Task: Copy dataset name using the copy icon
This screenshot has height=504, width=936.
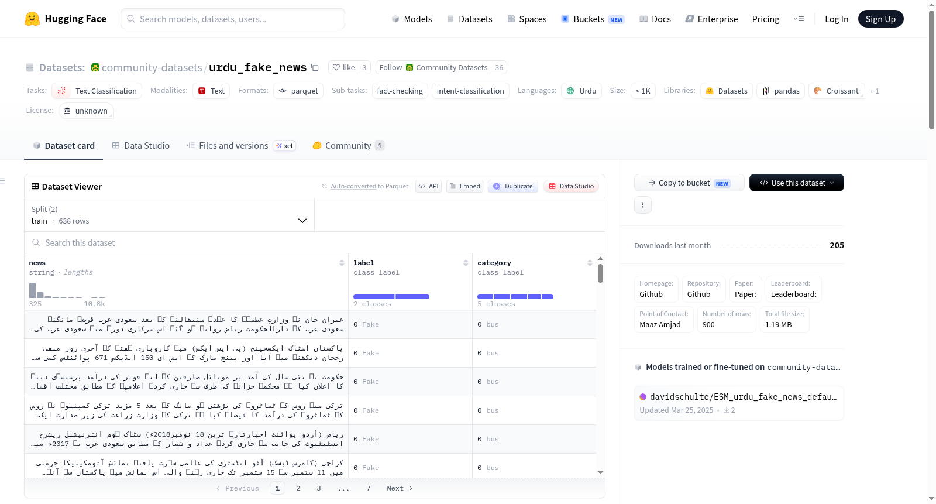Action: tap(315, 67)
